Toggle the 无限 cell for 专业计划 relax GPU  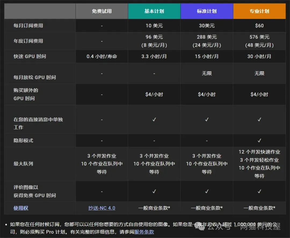259,73
